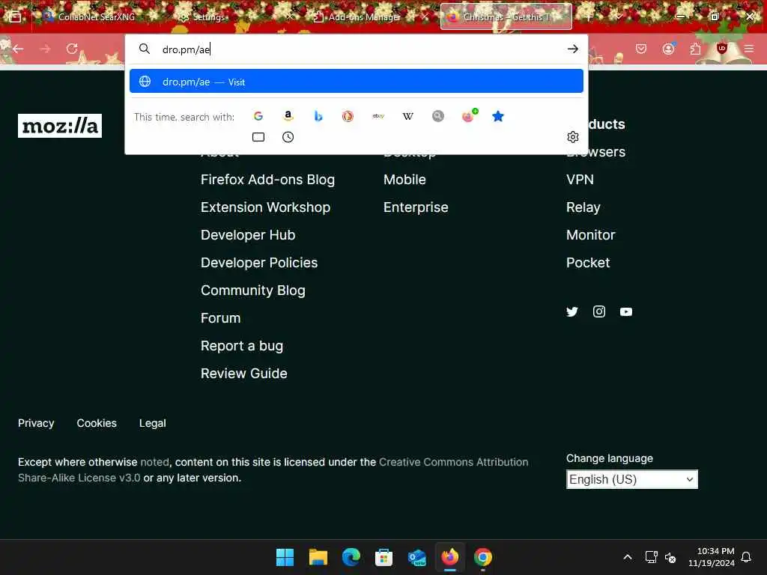Search this time with DuckDuckGo
Screen dimensions: 767x575
348,116
